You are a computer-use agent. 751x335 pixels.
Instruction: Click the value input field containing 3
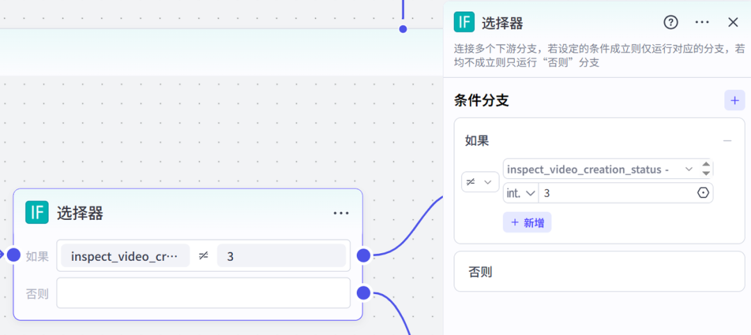pos(615,193)
